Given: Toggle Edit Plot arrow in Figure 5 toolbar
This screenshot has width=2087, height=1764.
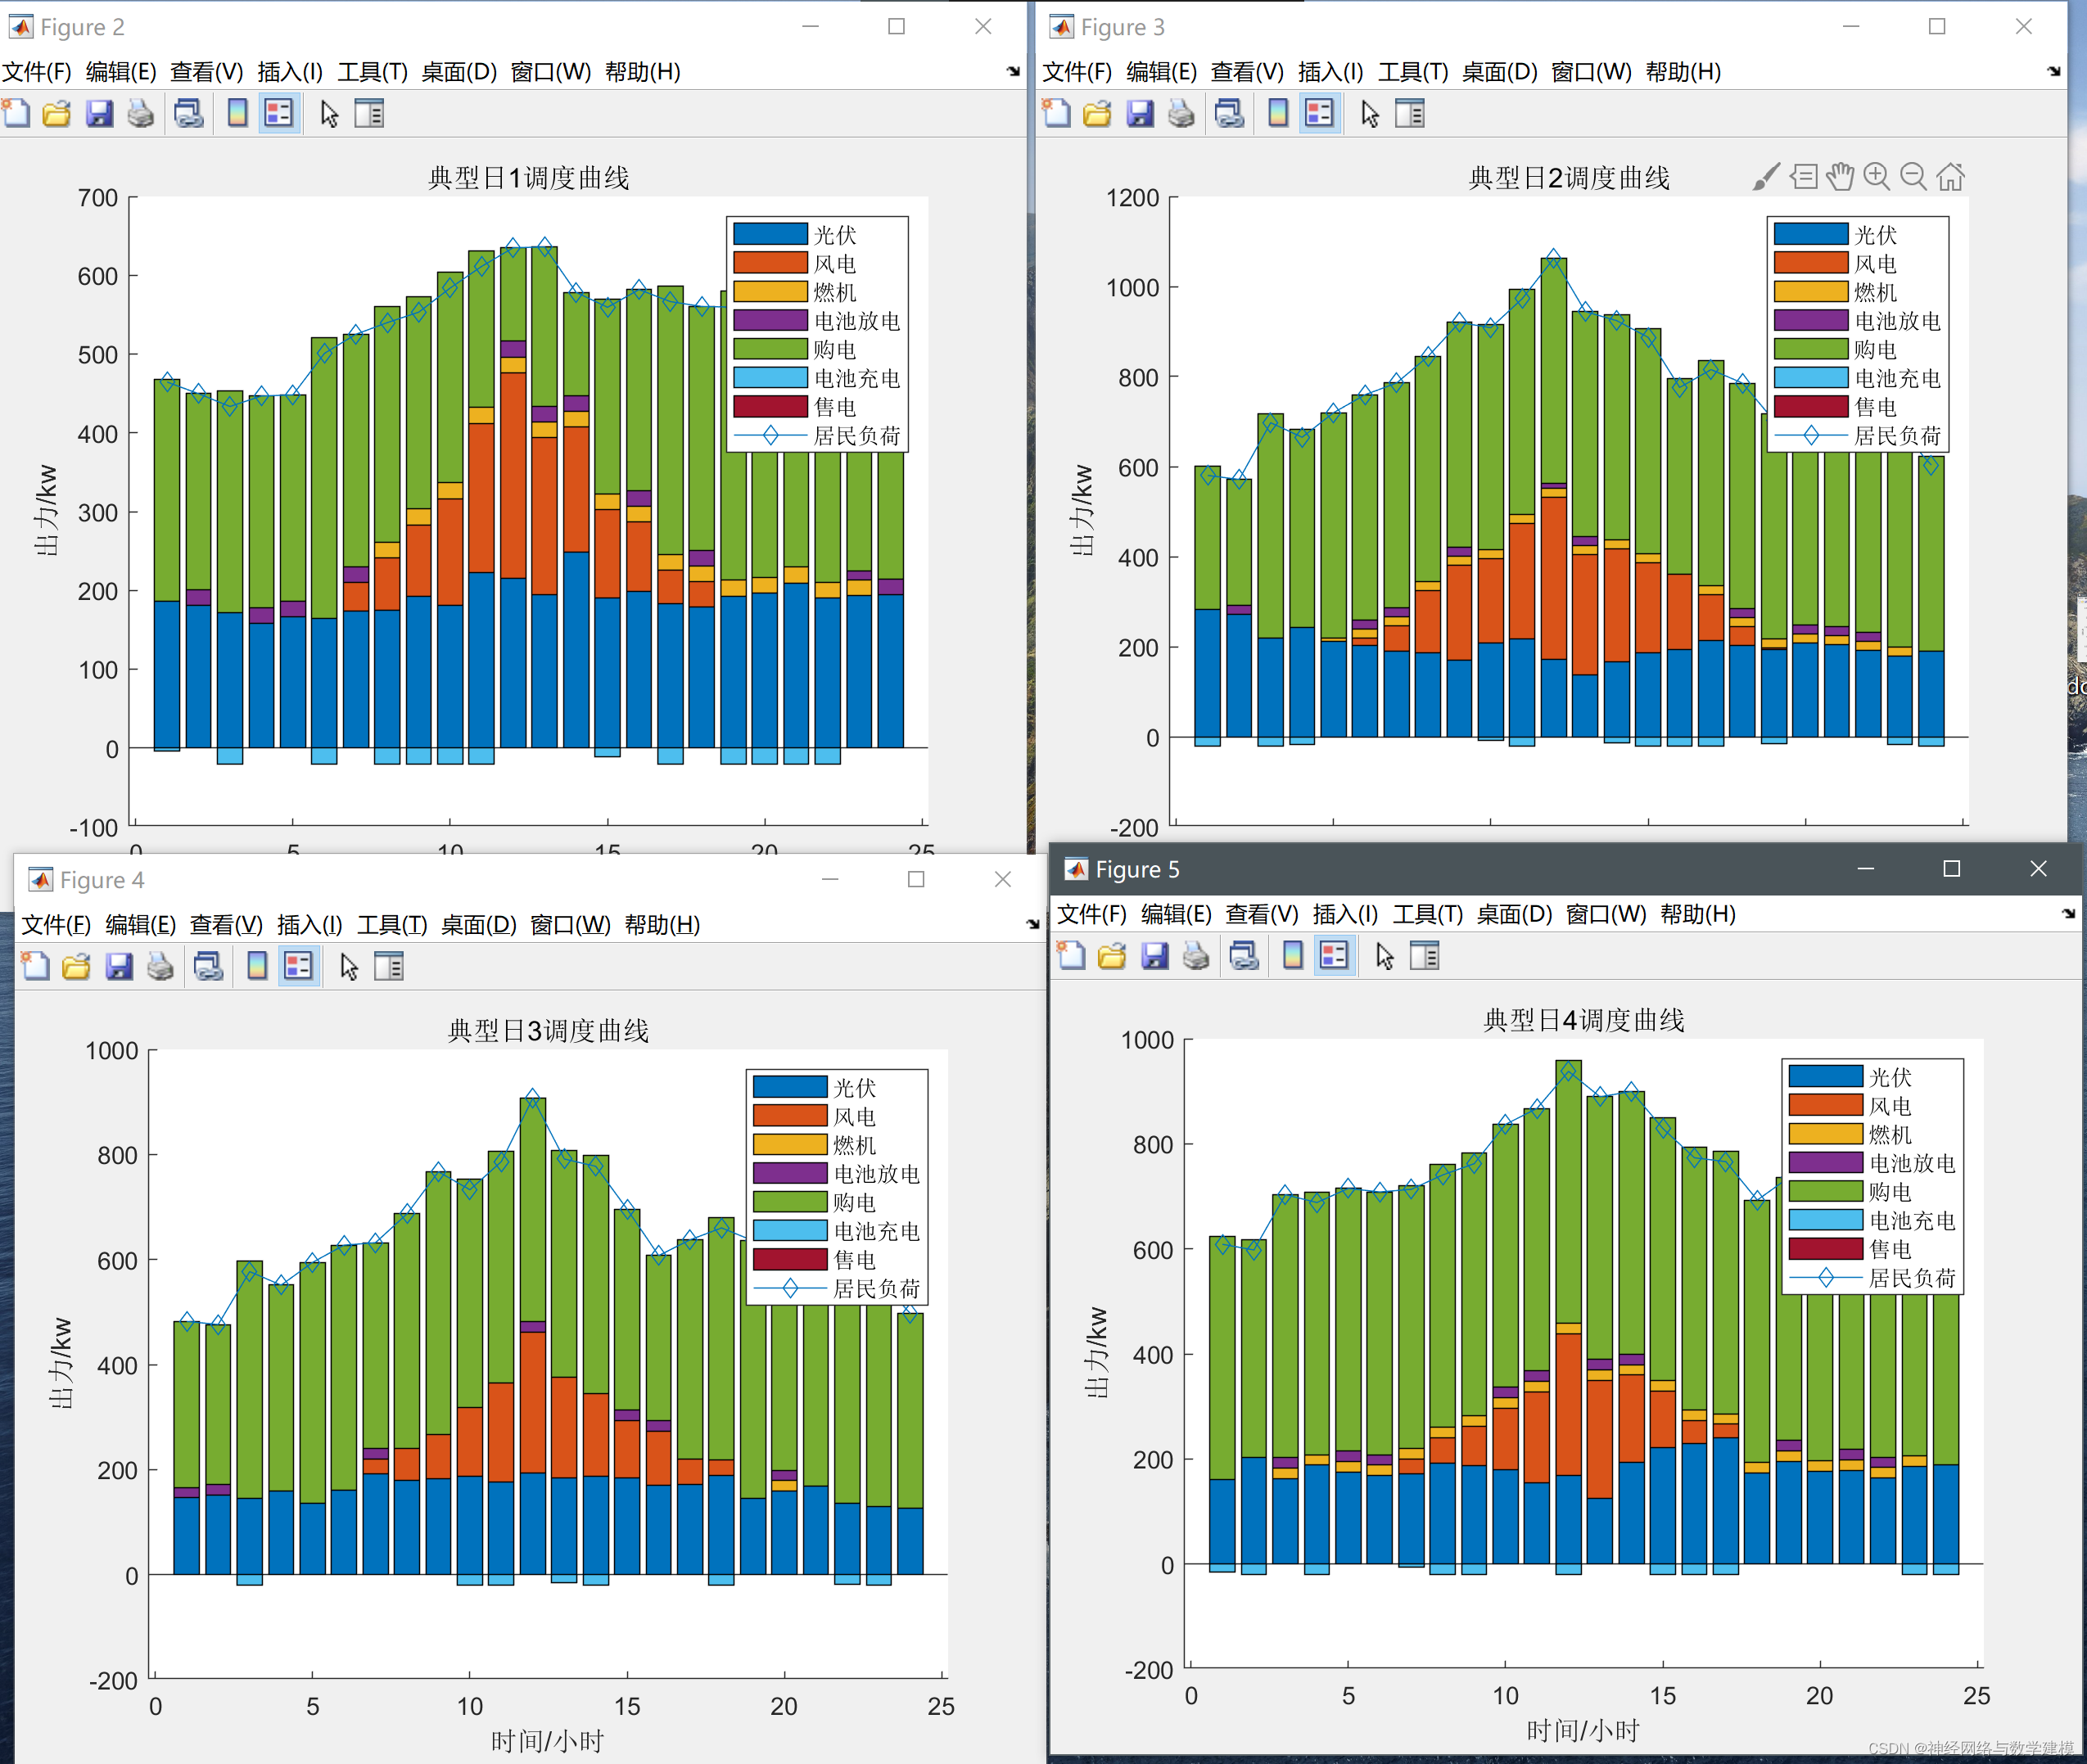Looking at the screenshot, I should coord(1384,957).
